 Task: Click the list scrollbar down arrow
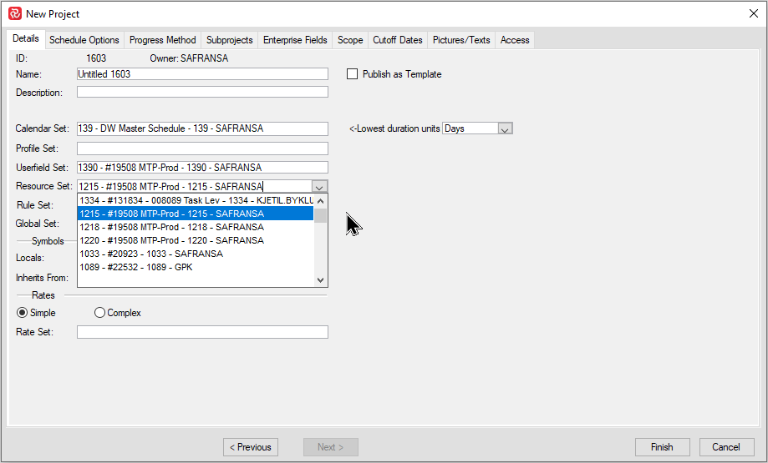pos(320,280)
